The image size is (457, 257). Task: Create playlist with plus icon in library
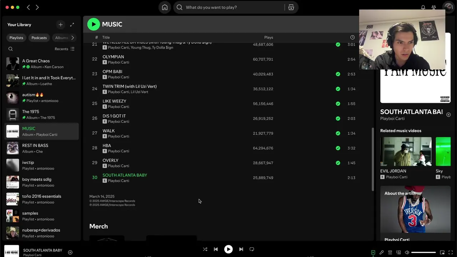pyautogui.click(x=60, y=25)
